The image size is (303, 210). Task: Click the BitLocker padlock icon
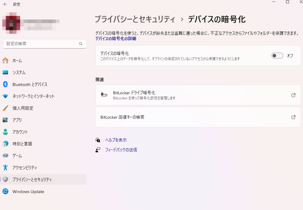[x=104, y=95]
